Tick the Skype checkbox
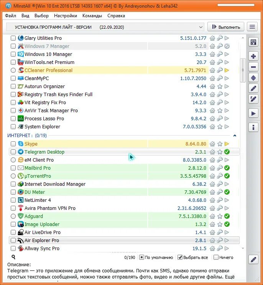 coord(13,144)
